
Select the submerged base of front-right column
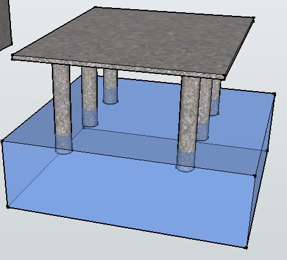coord(186,161)
